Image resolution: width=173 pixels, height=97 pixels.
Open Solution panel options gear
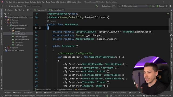tap(28, 10)
